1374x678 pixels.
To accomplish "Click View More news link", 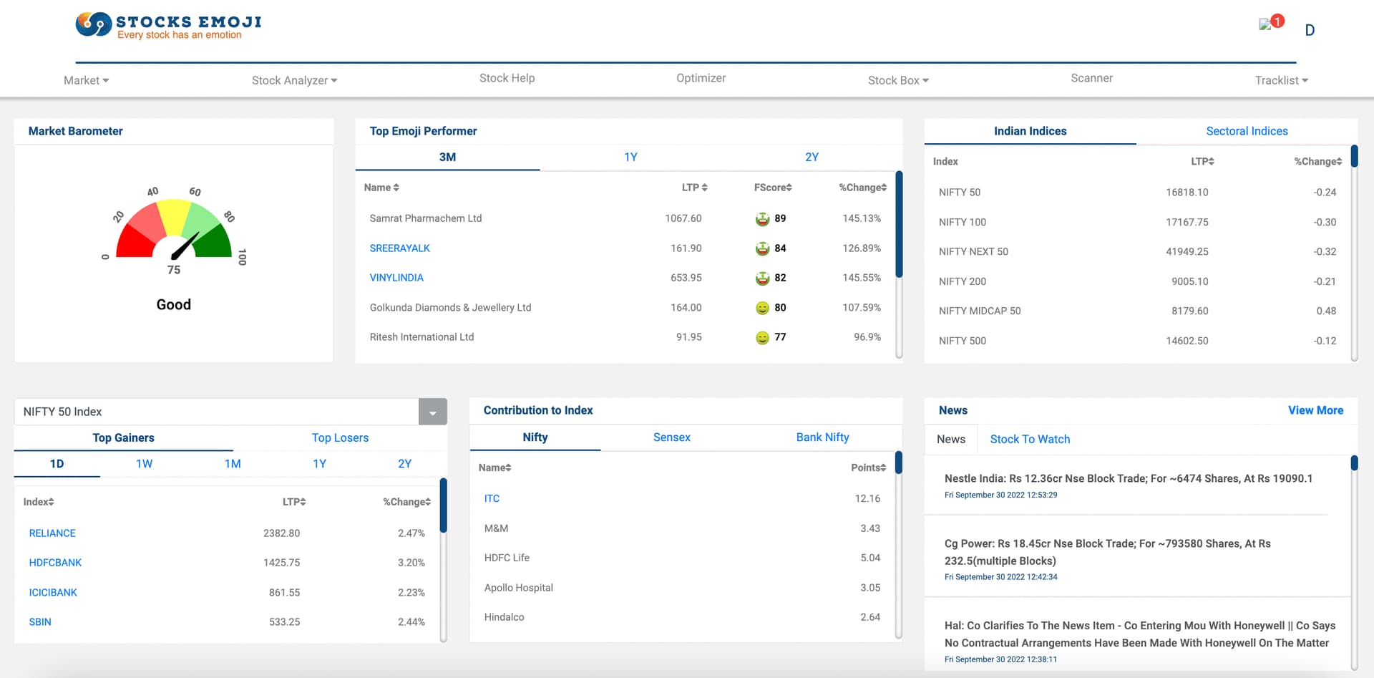I will [x=1315, y=410].
